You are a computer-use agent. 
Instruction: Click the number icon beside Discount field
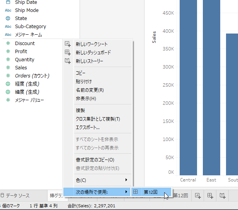[x=8, y=44]
